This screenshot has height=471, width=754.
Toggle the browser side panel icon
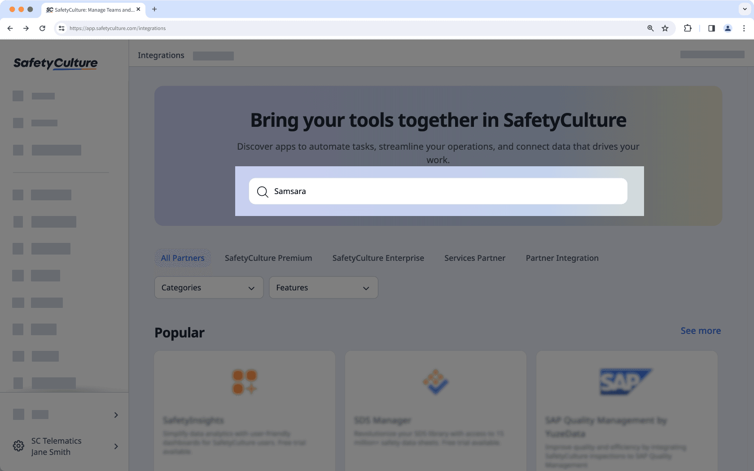tap(711, 28)
